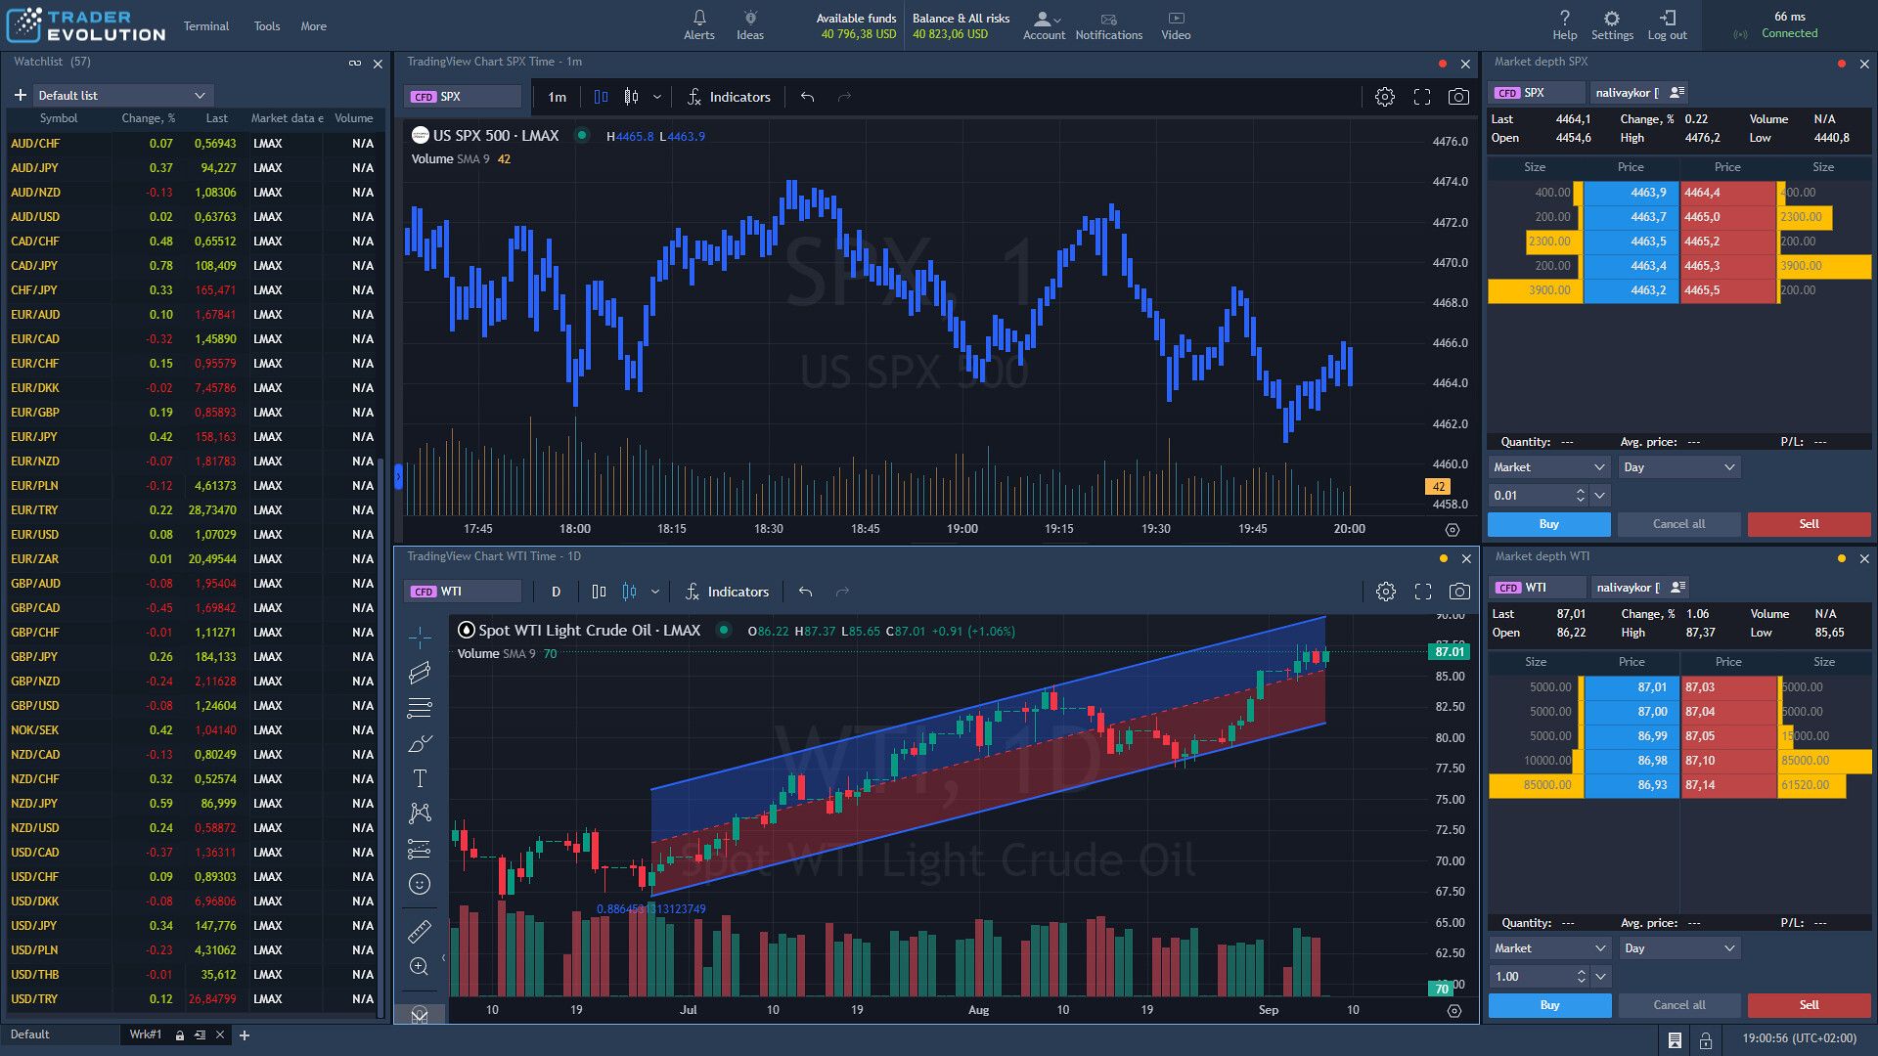This screenshot has width=1878, height=1056.
Task: Toggle lock on Wrk#1 workspace tab
Action: tap(180, 1034)
